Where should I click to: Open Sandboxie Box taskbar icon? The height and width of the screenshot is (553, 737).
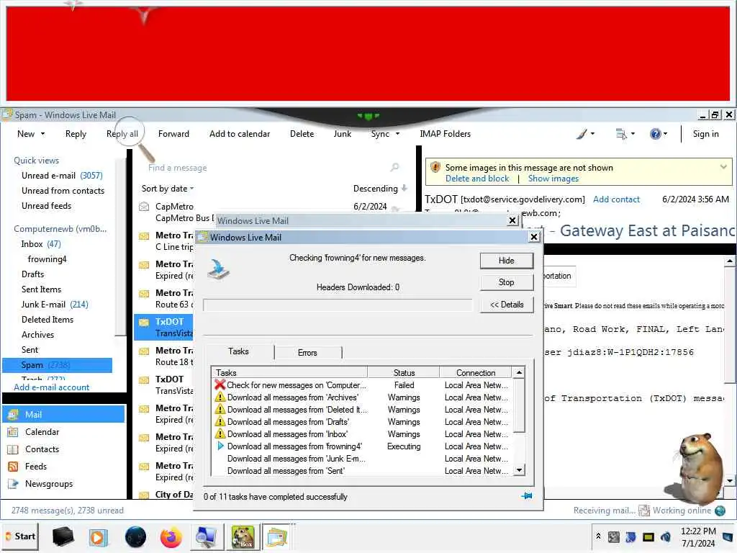(x=243, y=537)
